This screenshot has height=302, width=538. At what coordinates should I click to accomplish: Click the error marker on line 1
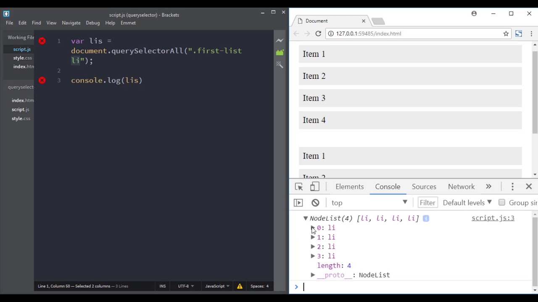coord(42,41)
